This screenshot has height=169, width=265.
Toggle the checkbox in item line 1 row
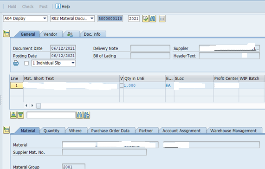[x=121, y=85]
